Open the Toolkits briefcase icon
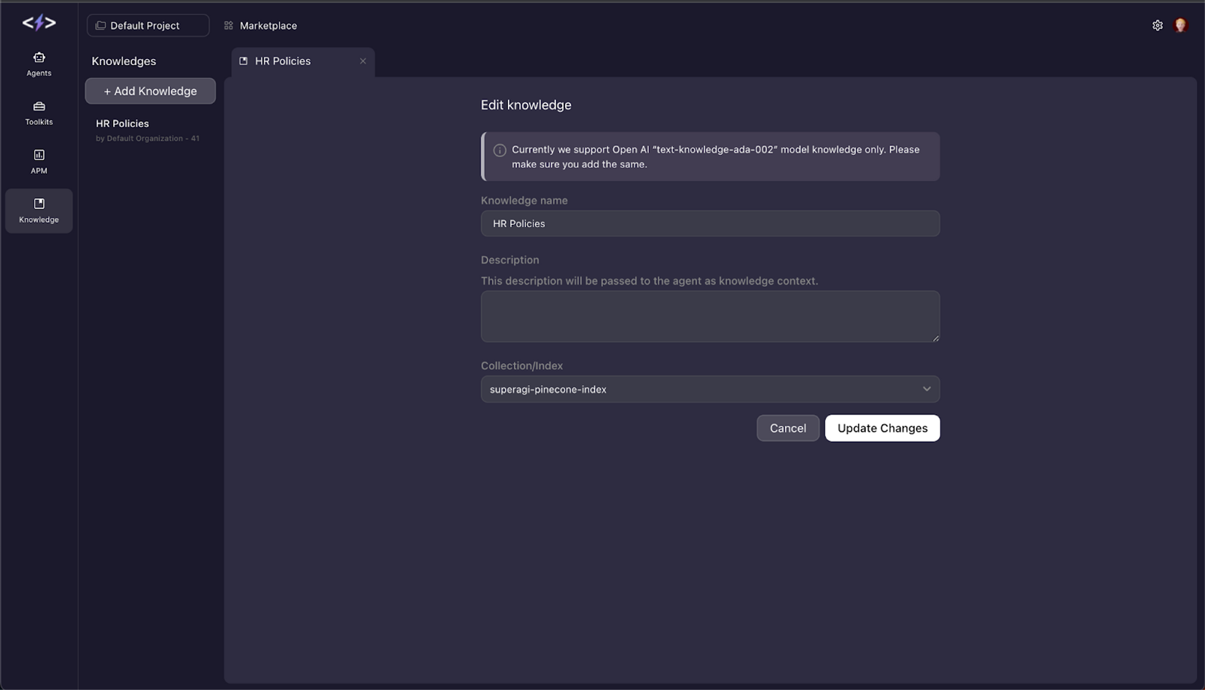The image size is (1205, 690). click(x=39, y=107)
